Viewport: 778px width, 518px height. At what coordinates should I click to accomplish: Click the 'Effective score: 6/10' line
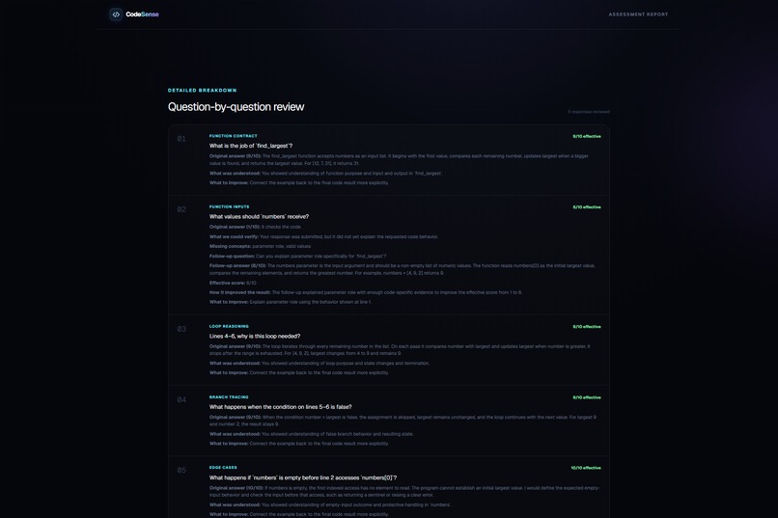point(233,283)
